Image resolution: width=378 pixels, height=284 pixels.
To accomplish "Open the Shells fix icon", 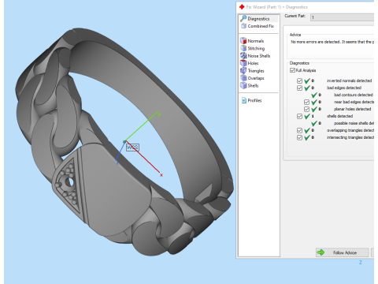I will [243, 85].
